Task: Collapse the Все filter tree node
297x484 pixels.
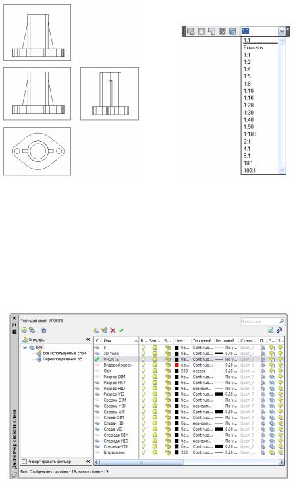Action: (x=25, y=347)
